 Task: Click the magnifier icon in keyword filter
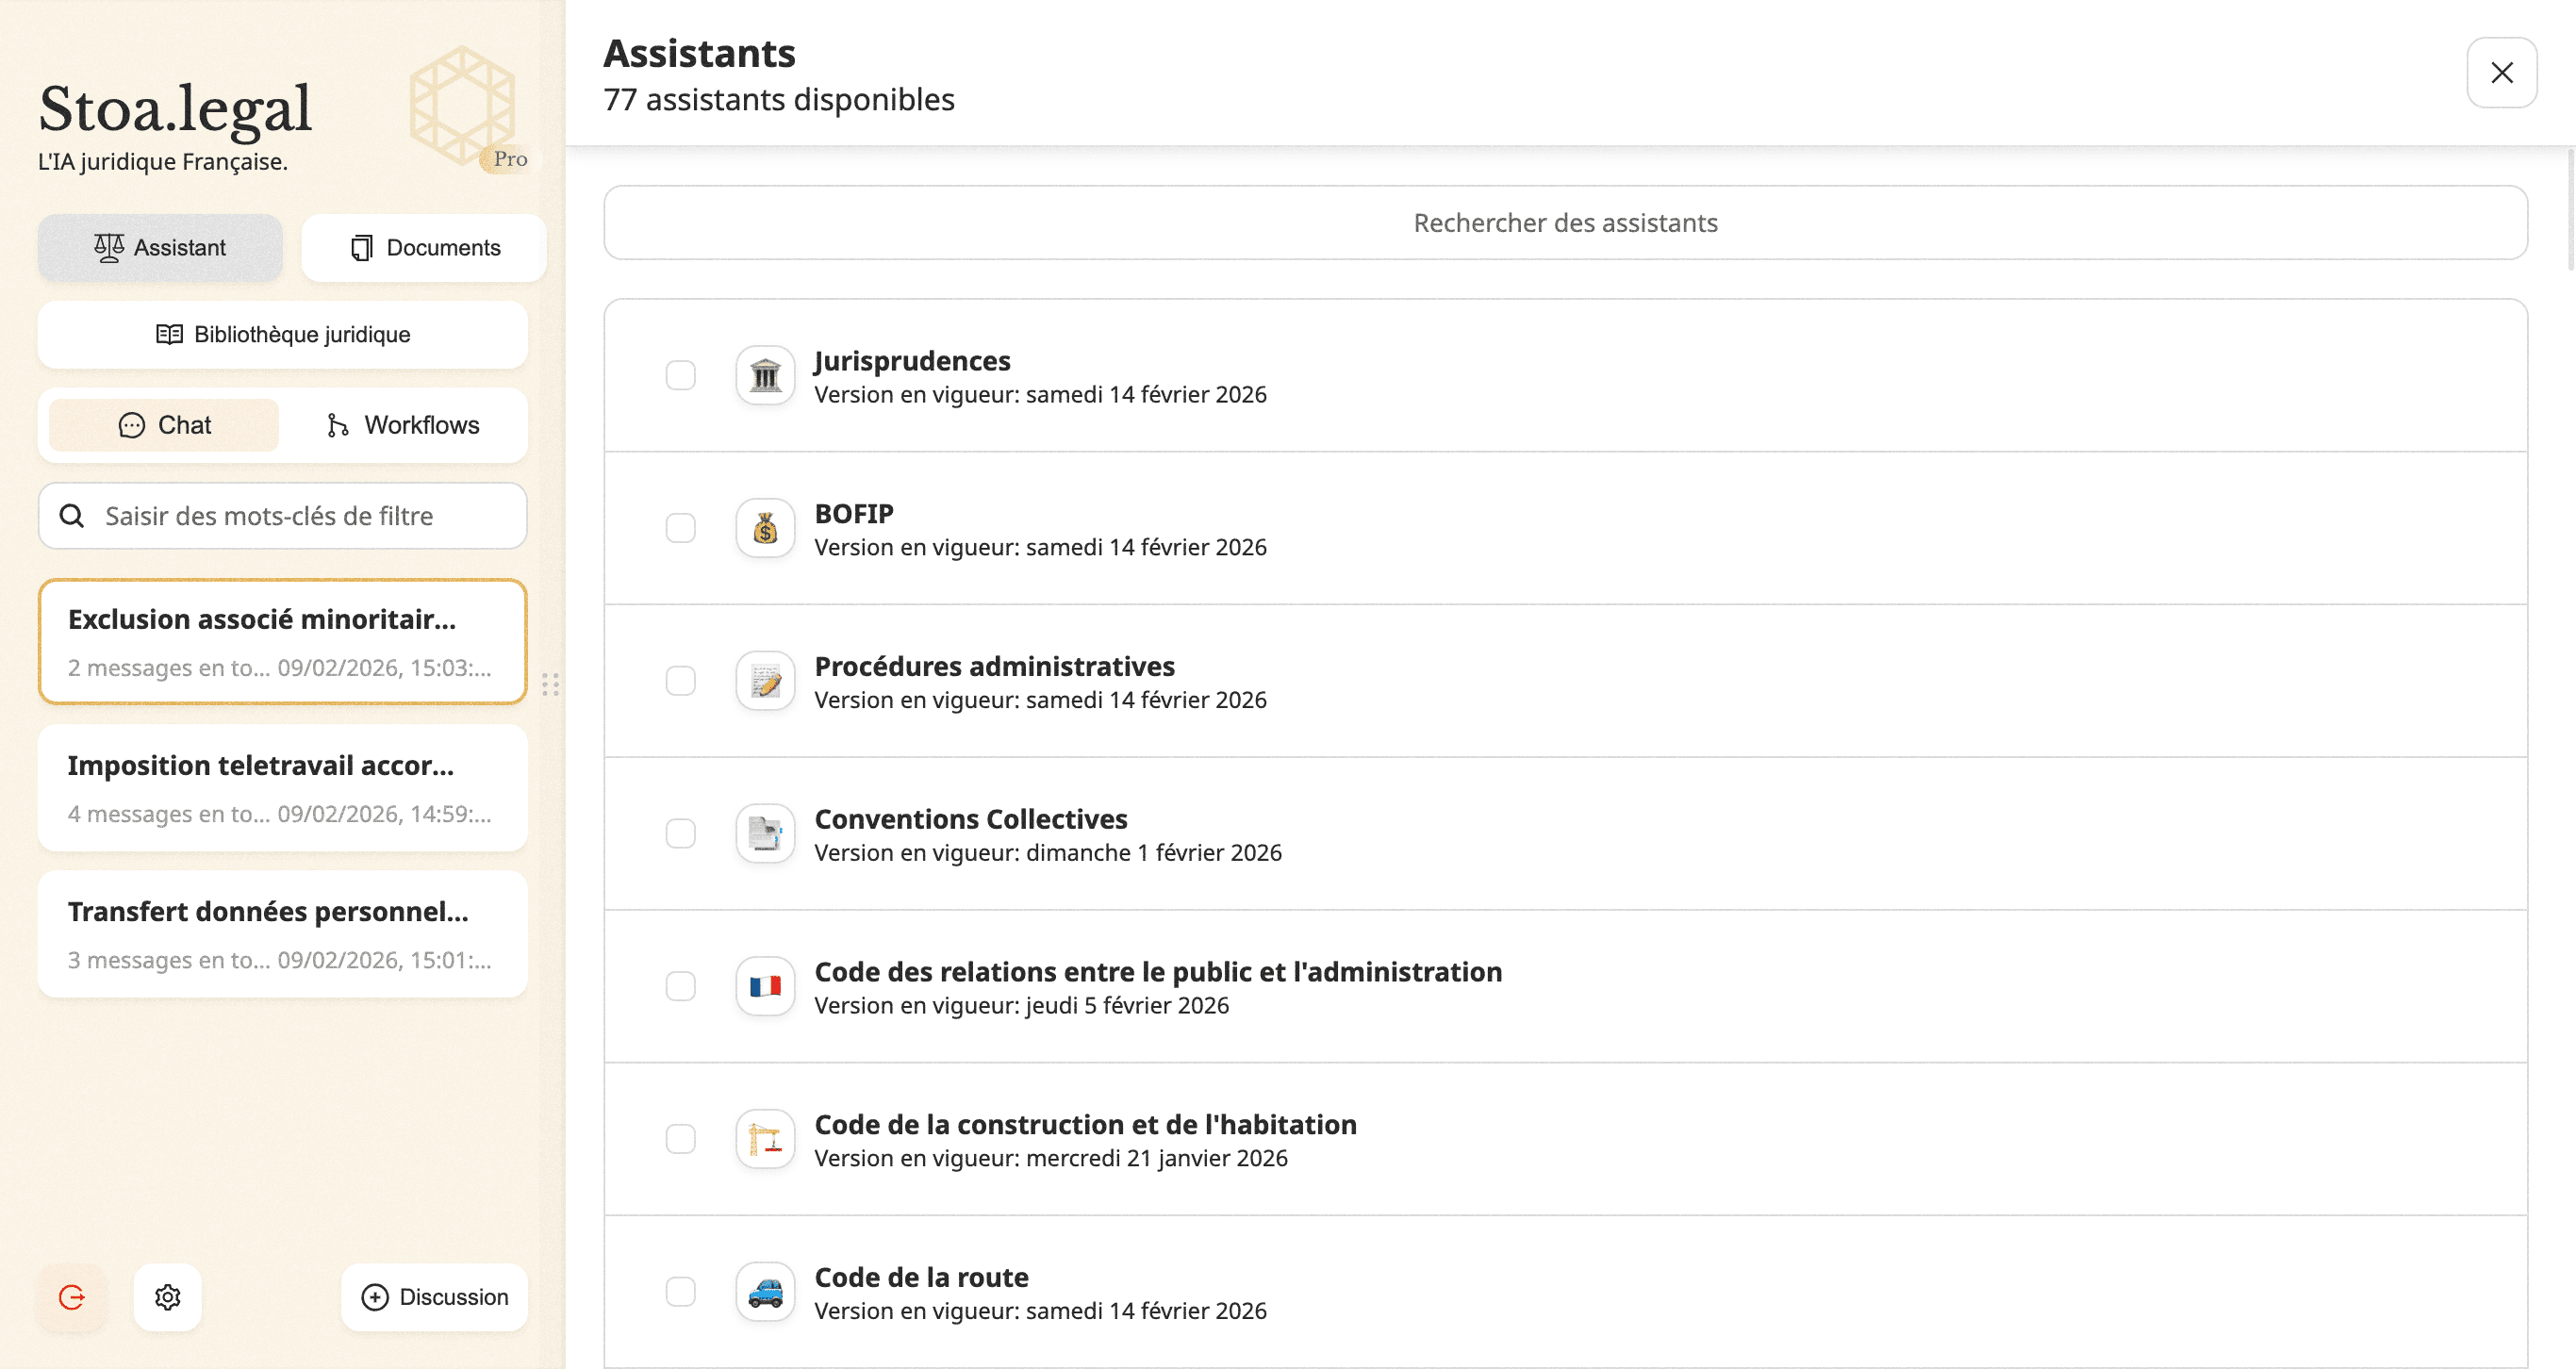72,516
